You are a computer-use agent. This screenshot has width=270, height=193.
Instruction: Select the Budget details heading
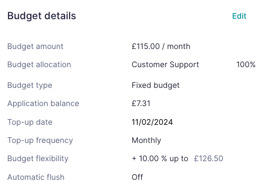[x=42, y=16]
